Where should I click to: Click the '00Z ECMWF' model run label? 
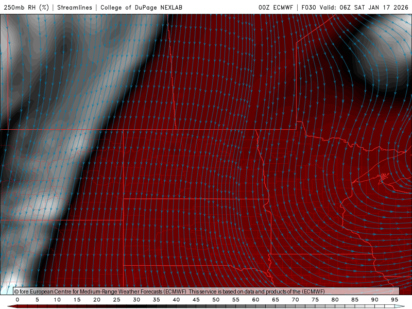tap(276, 7)
